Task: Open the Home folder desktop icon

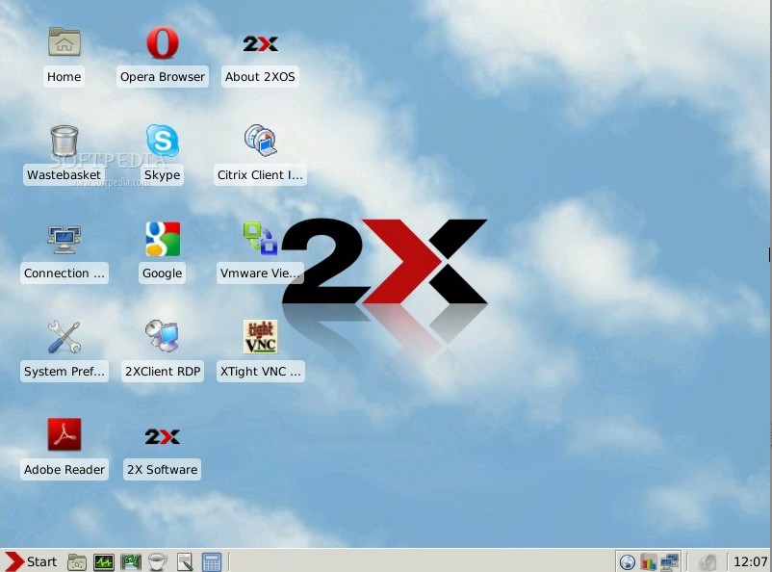Action: click(x=64, y=43)
